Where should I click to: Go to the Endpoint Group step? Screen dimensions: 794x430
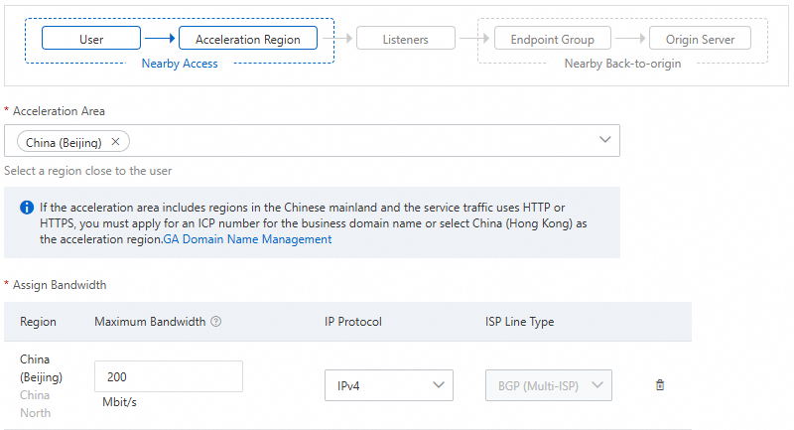point(552,39)
